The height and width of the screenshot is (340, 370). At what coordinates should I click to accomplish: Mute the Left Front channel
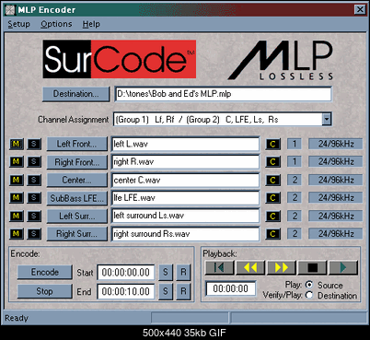coord(16,144)
